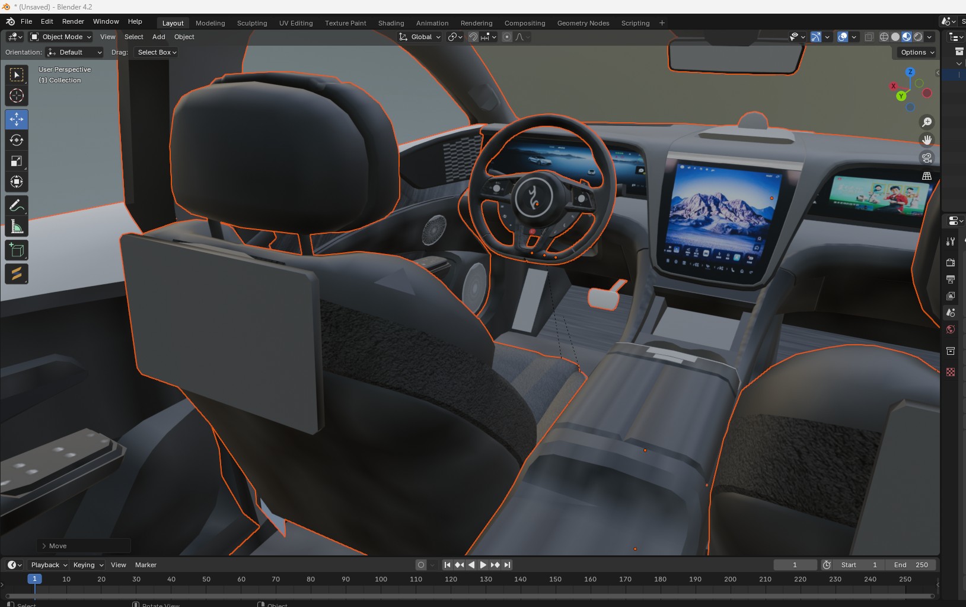Toggle camera view in viewport
966x607 pixels.
[x=927, y=158]
